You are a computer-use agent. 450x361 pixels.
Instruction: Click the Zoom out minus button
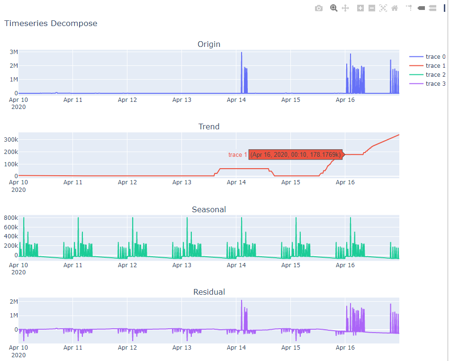[372, 9]
